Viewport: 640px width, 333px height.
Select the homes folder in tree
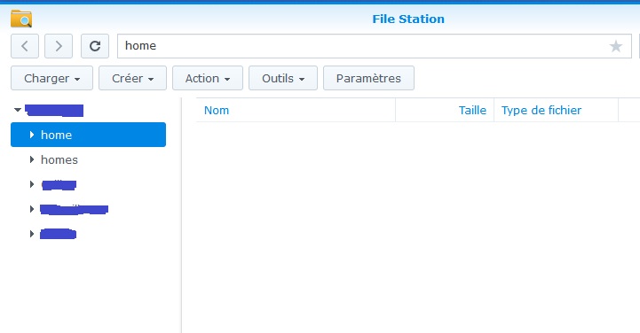pos(59,159)
